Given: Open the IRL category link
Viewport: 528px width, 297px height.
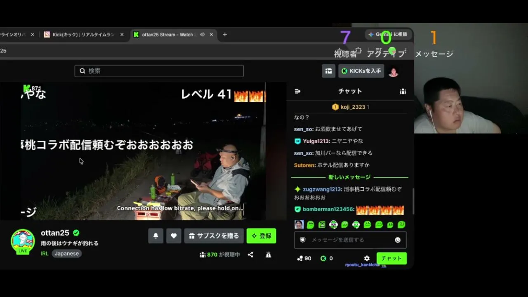Looking at the screenshot, I should click(45, 254).
